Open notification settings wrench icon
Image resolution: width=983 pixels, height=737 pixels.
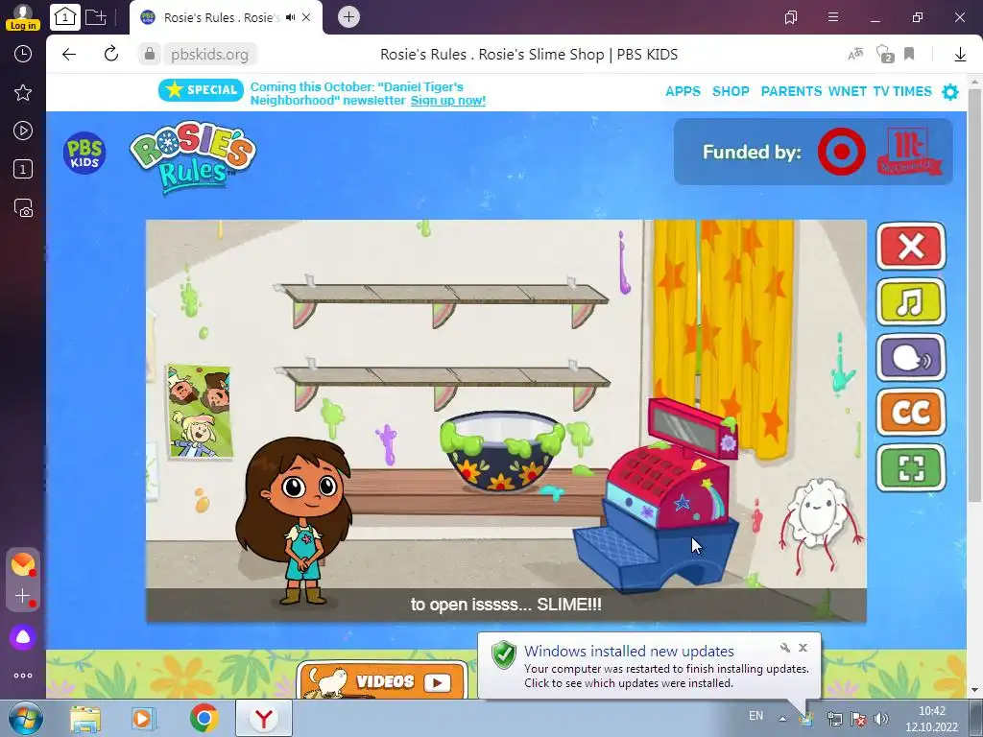[x=785, y=648]
